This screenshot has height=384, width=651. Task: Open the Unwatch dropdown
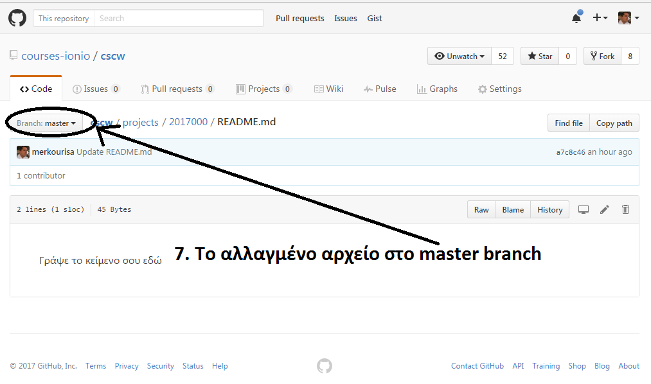(x=459, y=56)
